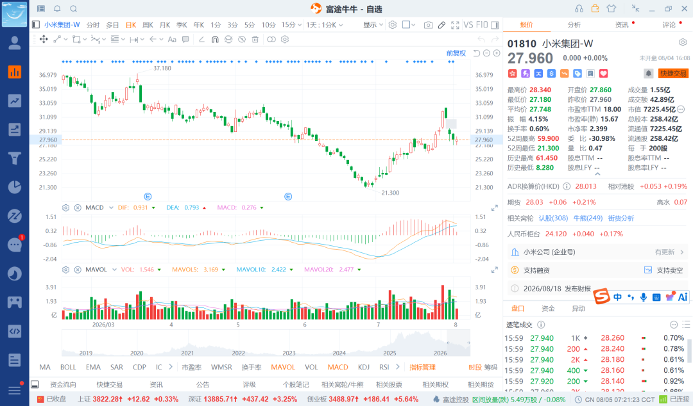This screenshot has height=406, width=693.
Task: Toggle the 筹码 chips distribution view
Action: tap(491, 367)
